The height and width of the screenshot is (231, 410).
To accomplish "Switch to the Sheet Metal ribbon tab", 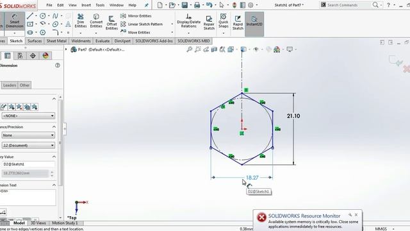I will 56,41.
